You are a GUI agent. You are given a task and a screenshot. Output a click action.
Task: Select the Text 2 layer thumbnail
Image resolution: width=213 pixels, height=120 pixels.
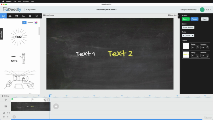(186, 55)
